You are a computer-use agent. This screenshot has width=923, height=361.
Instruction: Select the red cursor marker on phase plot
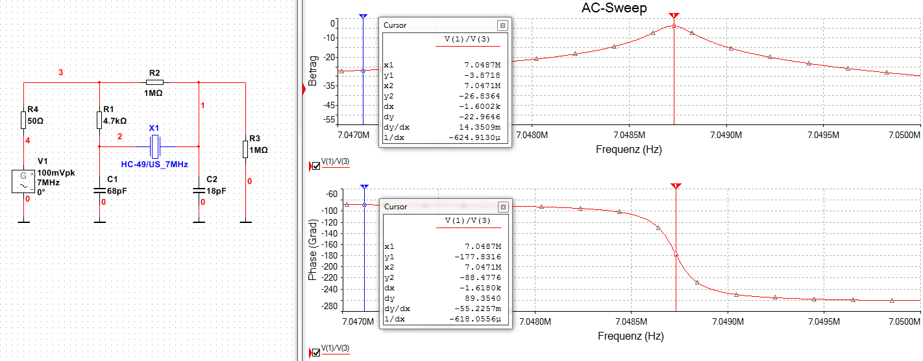[676, 187]
